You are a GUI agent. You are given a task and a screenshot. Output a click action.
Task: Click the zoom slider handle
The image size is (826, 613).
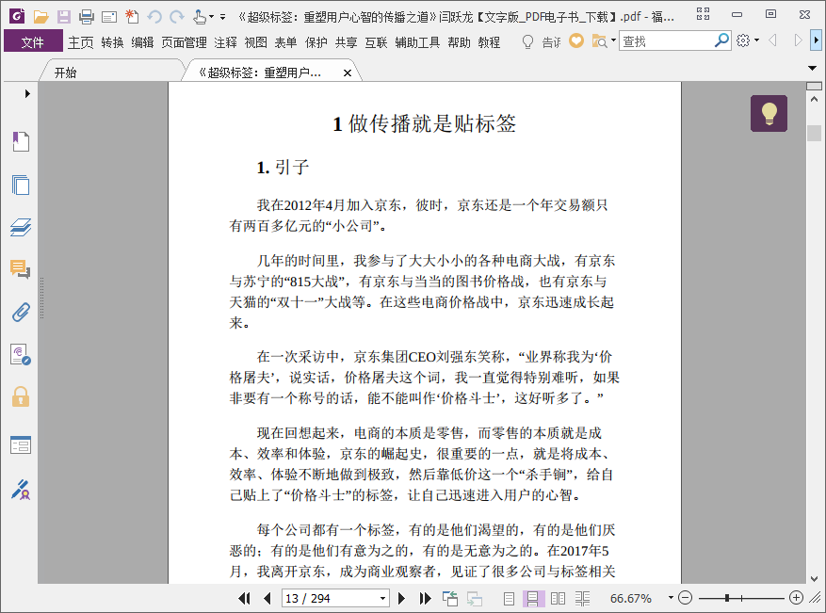click(x=726, y=598)
